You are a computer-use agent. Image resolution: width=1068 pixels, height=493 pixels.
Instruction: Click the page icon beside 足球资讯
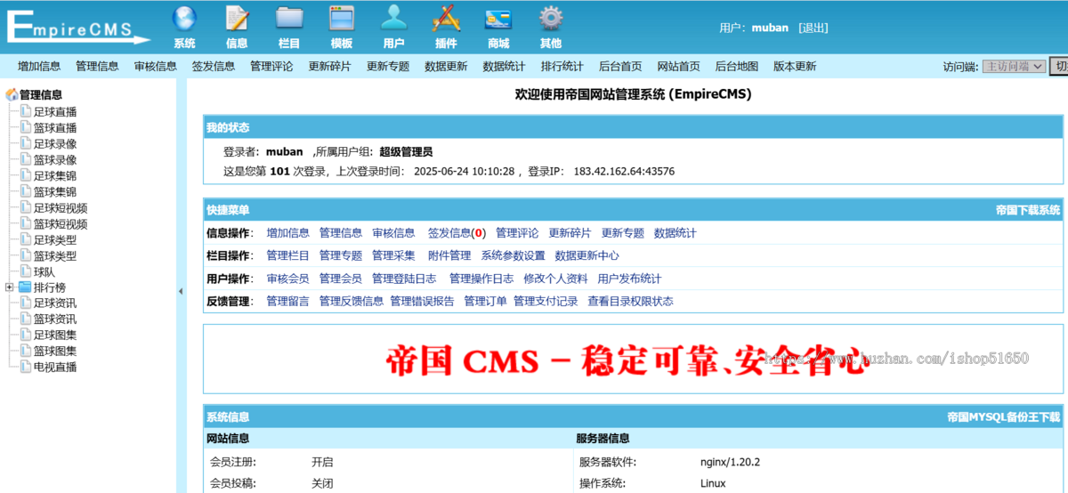(x=26, y=303)
